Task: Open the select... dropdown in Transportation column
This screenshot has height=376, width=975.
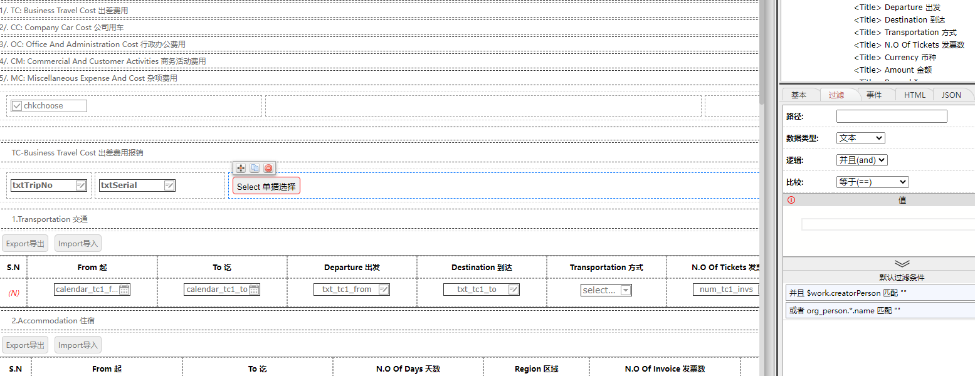Action: tap(606, 290)
